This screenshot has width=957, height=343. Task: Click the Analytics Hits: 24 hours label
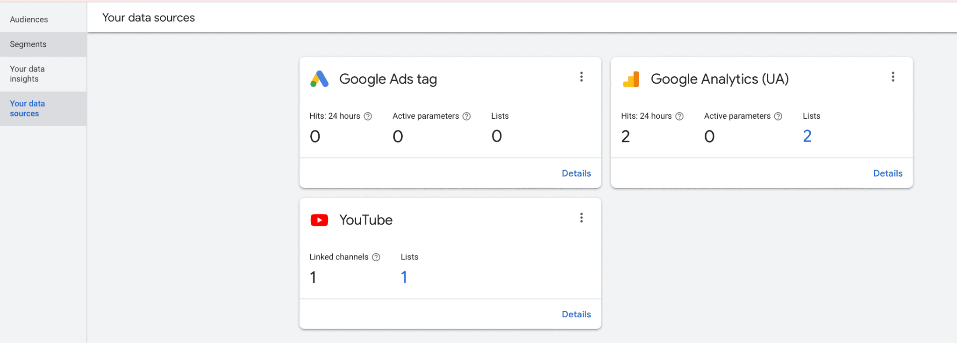tap(646, 116)
